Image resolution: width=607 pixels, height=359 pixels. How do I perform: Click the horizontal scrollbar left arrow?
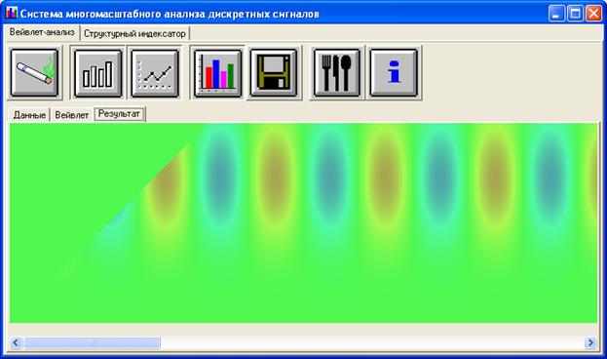tap(16, 342)
